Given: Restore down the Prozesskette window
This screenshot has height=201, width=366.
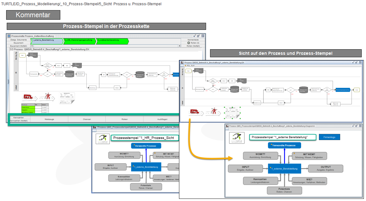Looking at the screenshot, I should pyautogui.click(x=194, y=36).
